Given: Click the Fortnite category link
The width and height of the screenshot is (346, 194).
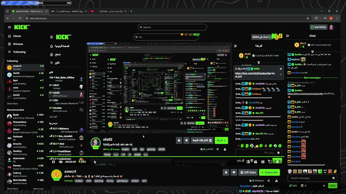Looking at the screenshot, I should 68,181.
